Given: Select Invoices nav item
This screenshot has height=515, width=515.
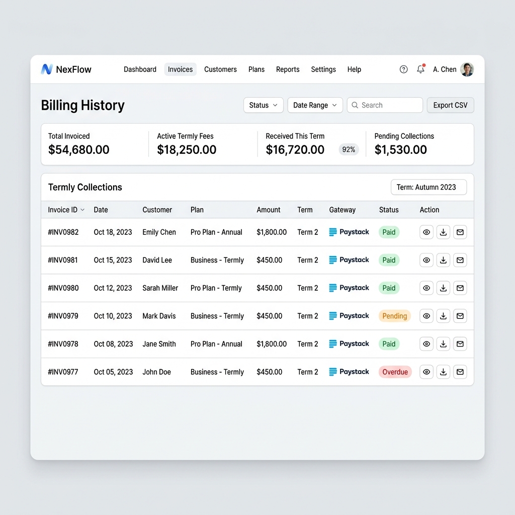Looking at the screenshot, I should 181,69.
